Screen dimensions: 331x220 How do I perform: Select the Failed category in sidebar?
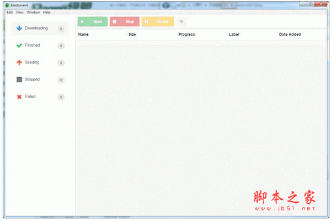pyautogui.click(x=40, y=96)
